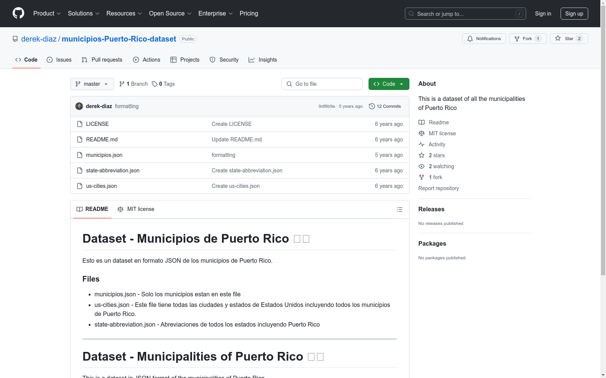Open the green Code dropdown
Screen dimensions: 606x378
[389, 84]
